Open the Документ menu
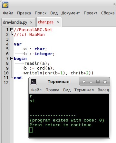 point(71,13)
